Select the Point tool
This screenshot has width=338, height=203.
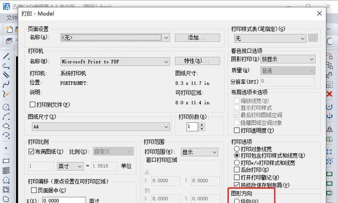tap(6, 148)
